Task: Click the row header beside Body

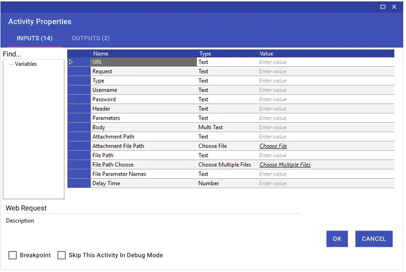Action: 79,127
